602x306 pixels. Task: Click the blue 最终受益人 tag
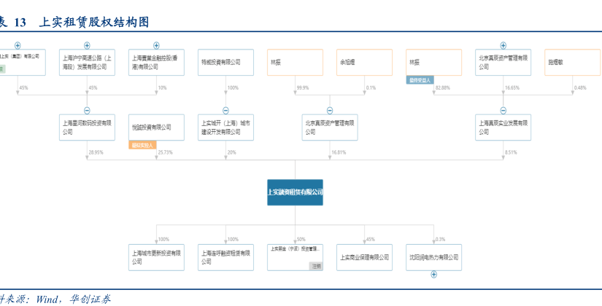click(420, 80)
